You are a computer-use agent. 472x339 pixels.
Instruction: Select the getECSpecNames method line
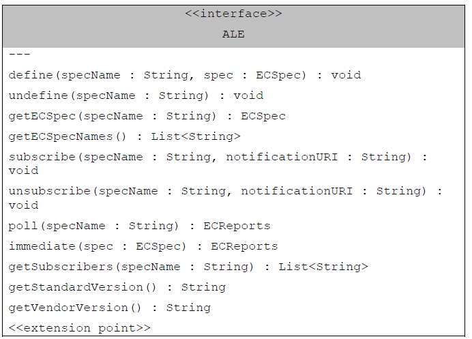coord(124,136)
